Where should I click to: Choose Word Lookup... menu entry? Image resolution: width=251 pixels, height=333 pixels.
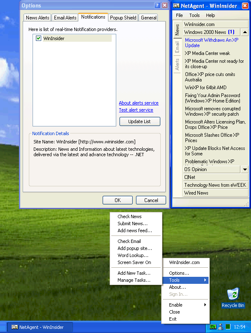click(x=136, y=255)
